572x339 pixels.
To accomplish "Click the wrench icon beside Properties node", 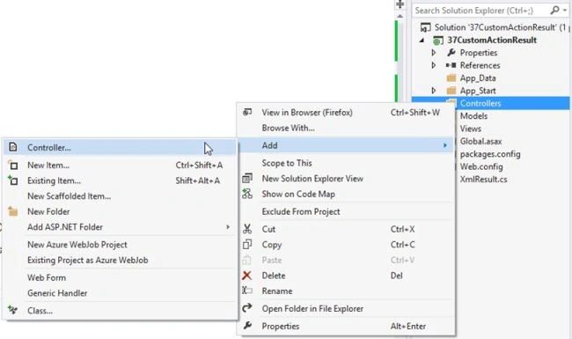I will [451, 53].
